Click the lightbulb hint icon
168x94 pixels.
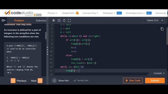tap(54, 81)
